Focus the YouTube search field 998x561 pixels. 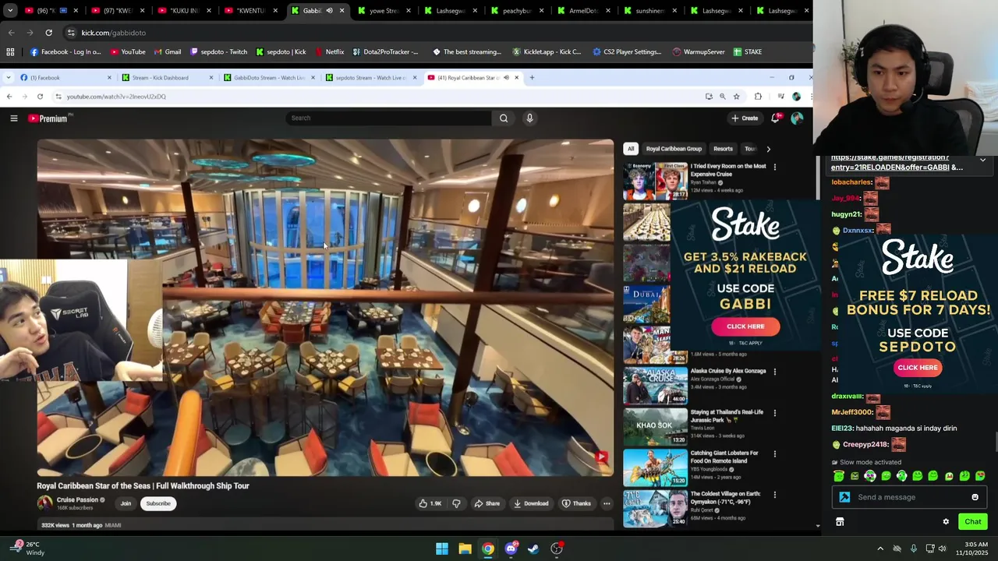point(388,118)
